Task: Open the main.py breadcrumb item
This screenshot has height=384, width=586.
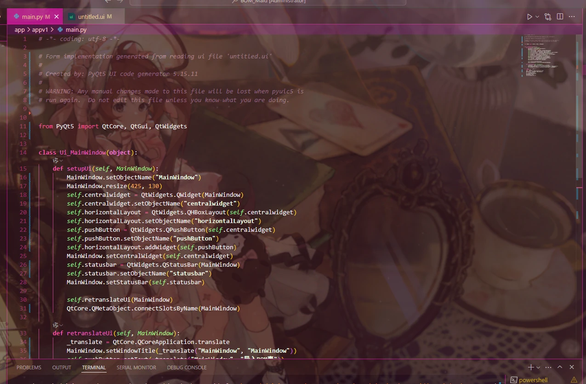Action: point(76,29)
